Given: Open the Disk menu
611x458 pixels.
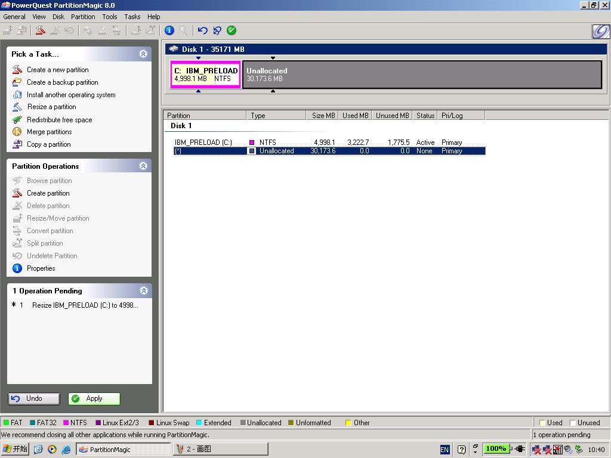Looking at the screenshot, I should click(x=58, y=16).
